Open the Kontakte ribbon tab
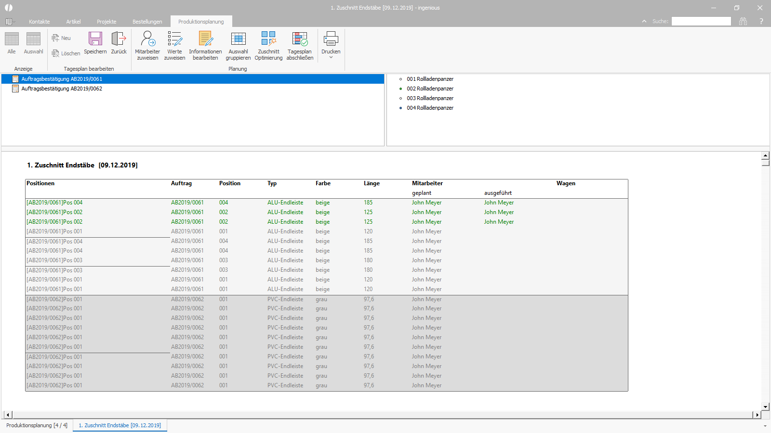 coord(39,21)
